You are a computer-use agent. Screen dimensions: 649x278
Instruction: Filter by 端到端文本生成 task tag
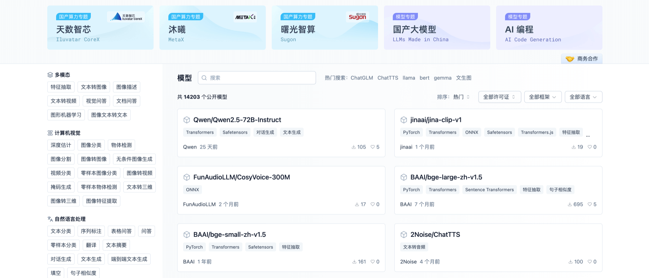coord(129,259)
